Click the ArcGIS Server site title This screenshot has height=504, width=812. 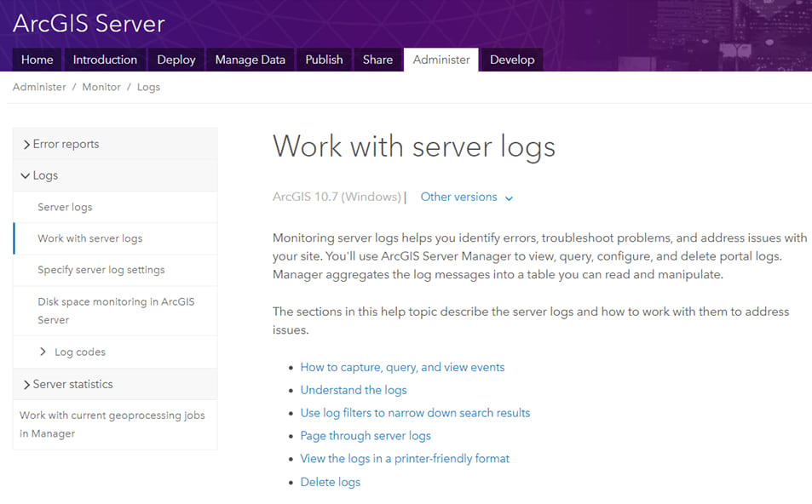click(x=89, y=23)
